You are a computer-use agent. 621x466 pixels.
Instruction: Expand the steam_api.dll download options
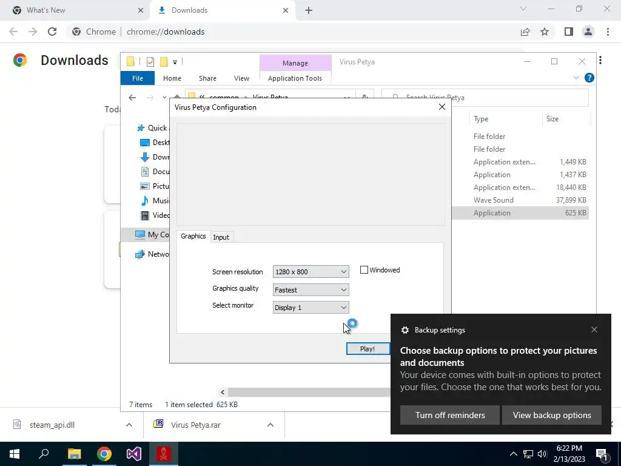click(129, 425)
